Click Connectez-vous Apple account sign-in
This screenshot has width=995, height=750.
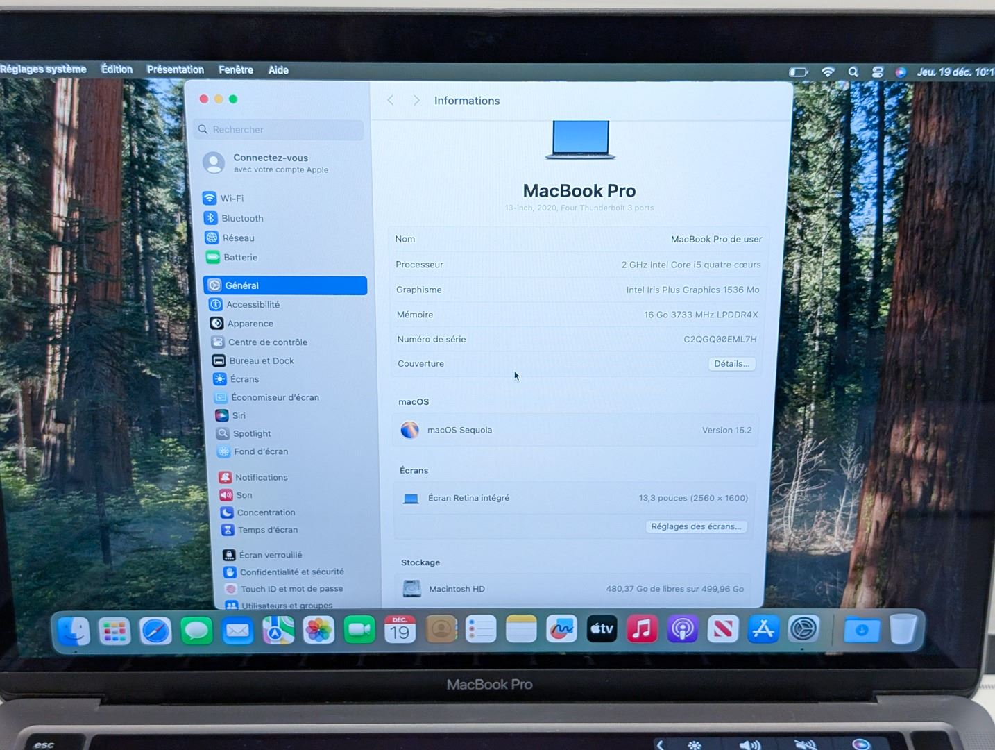(271, 163)
